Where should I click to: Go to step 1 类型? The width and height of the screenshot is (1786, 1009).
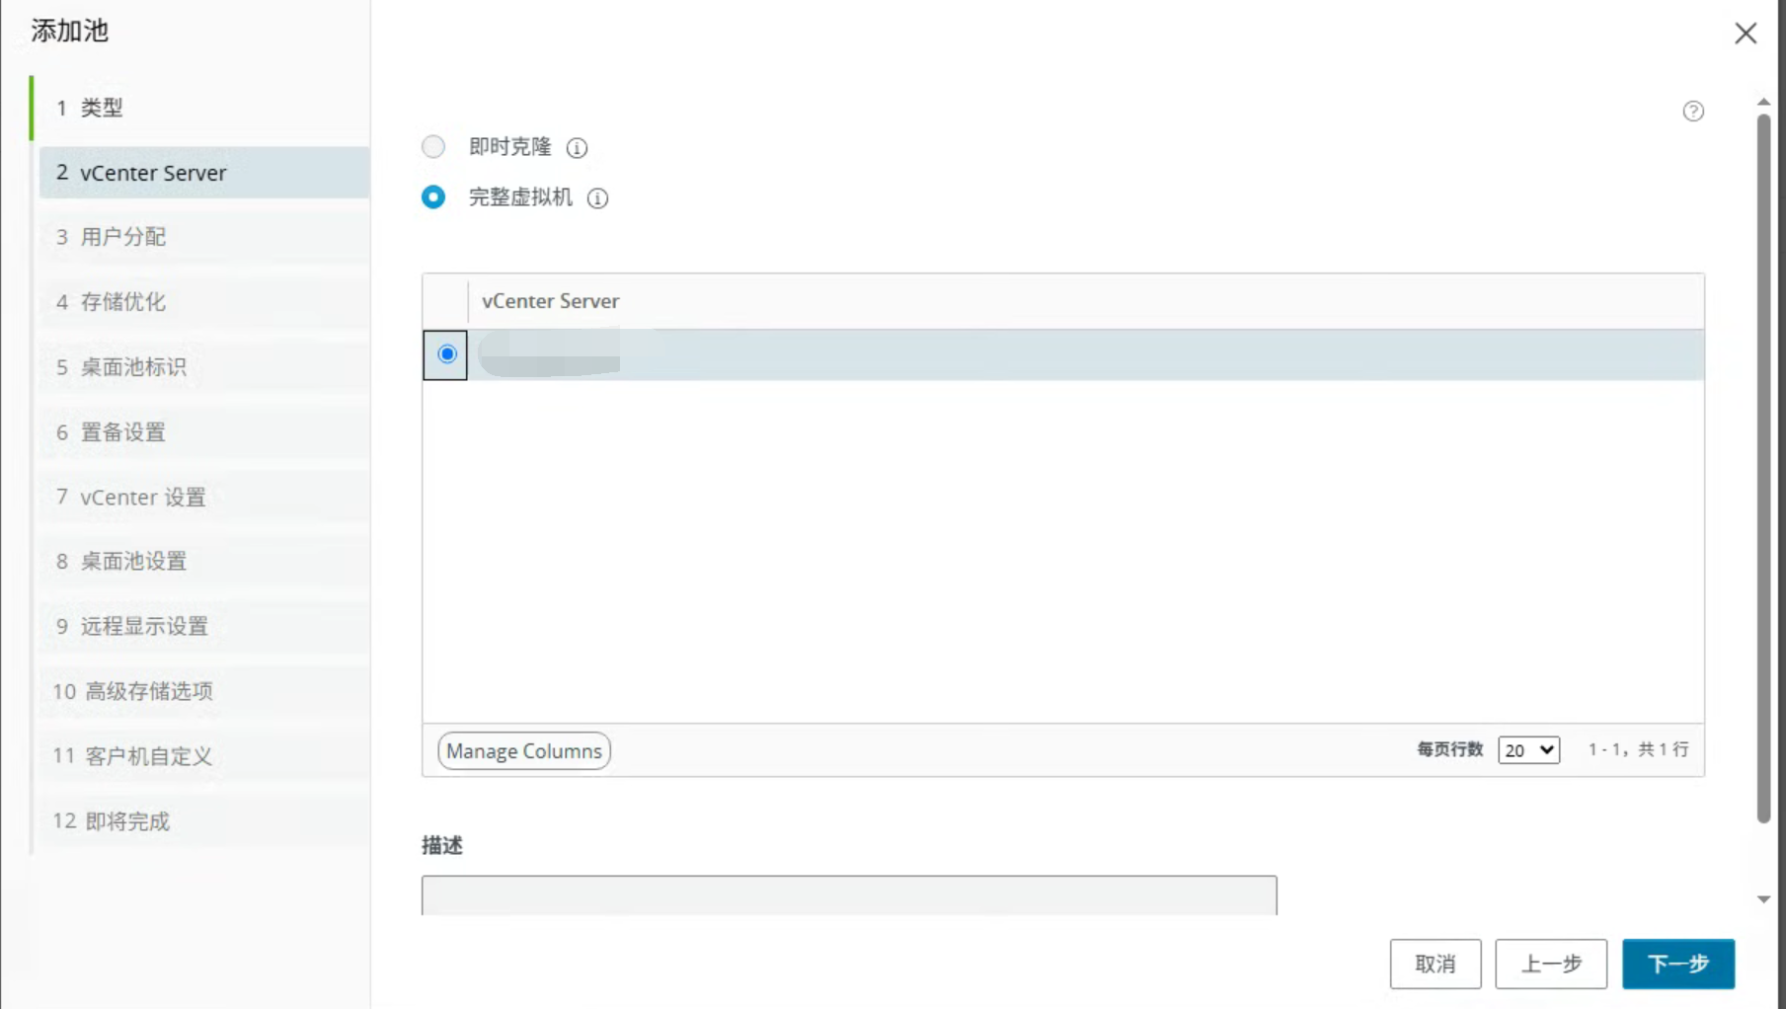tap(202, 108)
